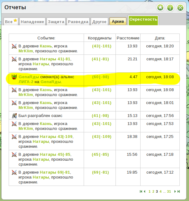Click the Событие column header

(46, 38)
